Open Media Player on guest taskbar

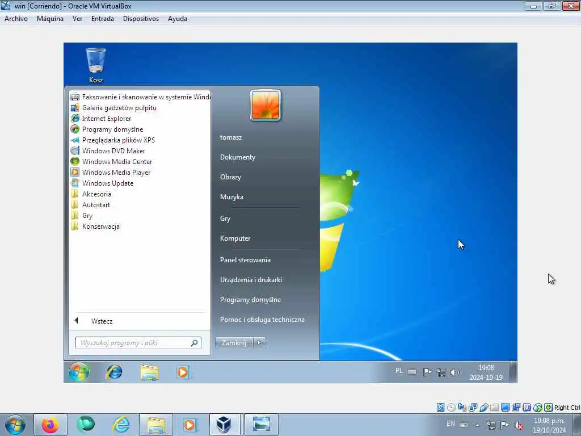(x=183, y=372)
